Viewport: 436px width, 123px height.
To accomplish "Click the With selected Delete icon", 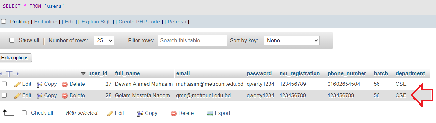I will [174, 113].
